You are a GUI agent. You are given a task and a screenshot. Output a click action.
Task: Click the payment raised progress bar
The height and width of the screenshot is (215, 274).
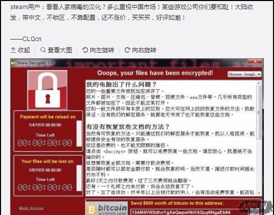[79, 133]
